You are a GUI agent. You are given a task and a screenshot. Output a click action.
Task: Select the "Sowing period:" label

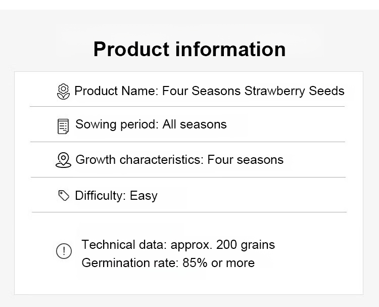point(117,124)
